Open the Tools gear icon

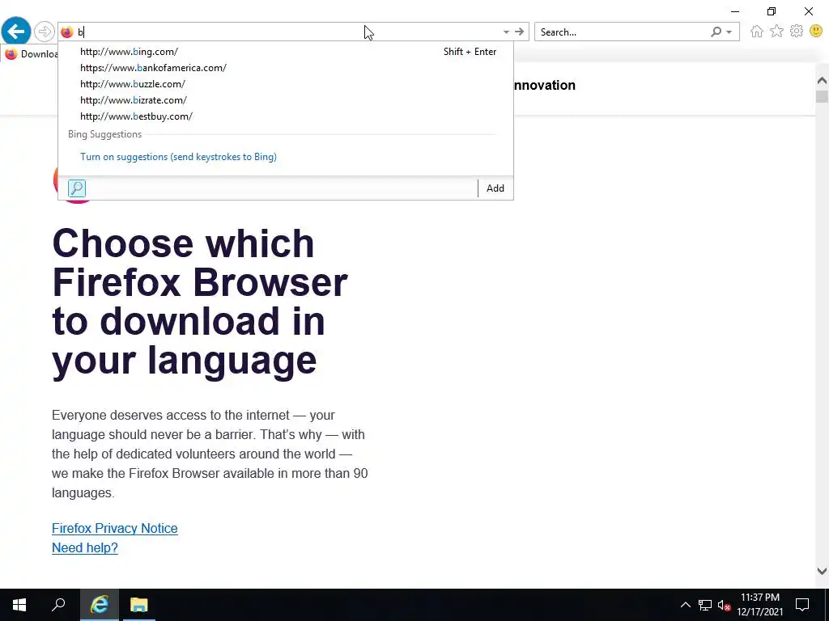pos(797,32)
